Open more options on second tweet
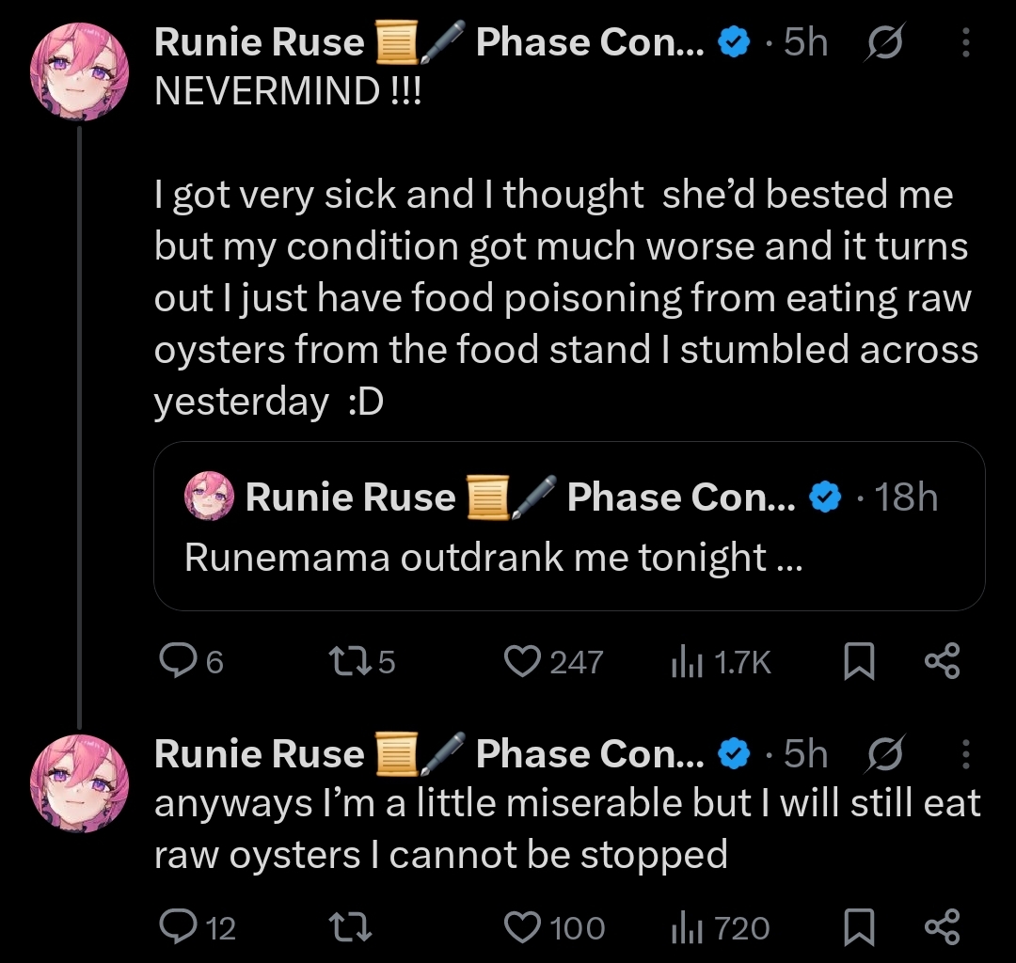 click(x=965, y=754)
